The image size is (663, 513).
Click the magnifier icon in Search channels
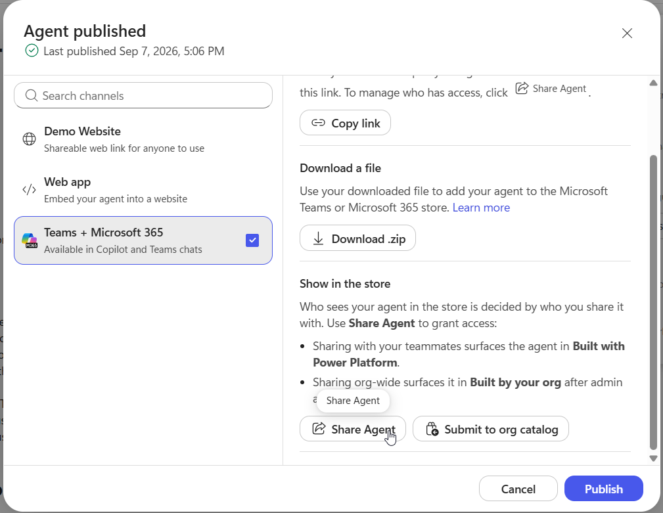[x=32, y=95]
